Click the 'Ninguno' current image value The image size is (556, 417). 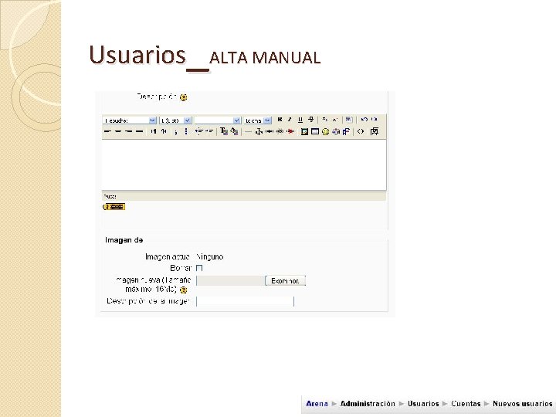[x=209, y=256]
